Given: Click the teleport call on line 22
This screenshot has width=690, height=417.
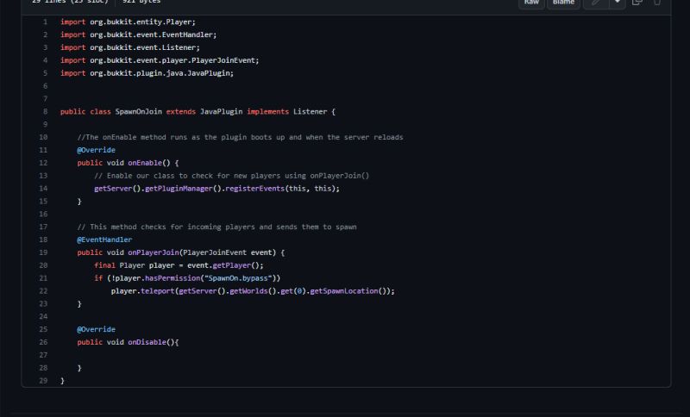Looking at the screenshot, I should pyautogui.click(x=158, y=291).
